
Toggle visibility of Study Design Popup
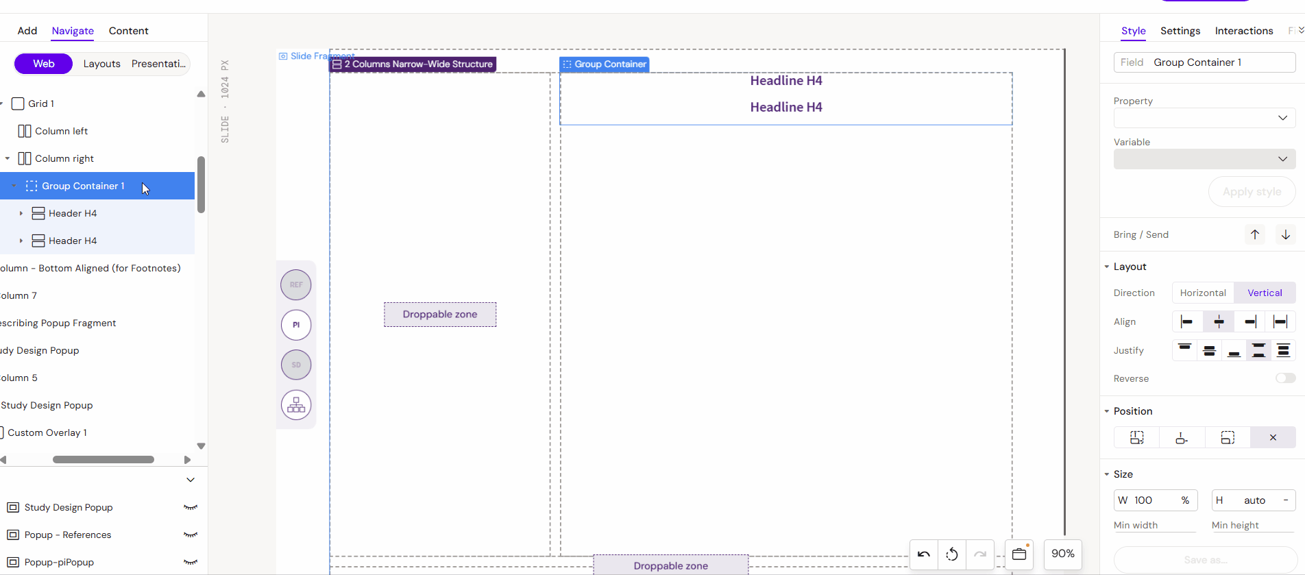(191, 507)
